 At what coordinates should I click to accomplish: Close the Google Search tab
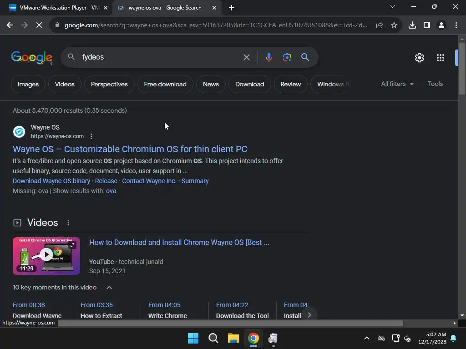click(214, 8)
